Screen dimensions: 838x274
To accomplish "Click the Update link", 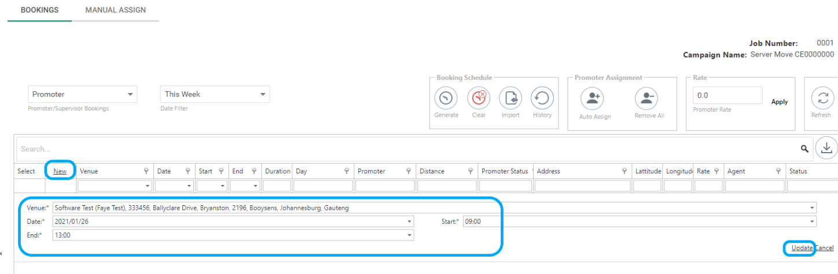I will click(x=802, y=248).
